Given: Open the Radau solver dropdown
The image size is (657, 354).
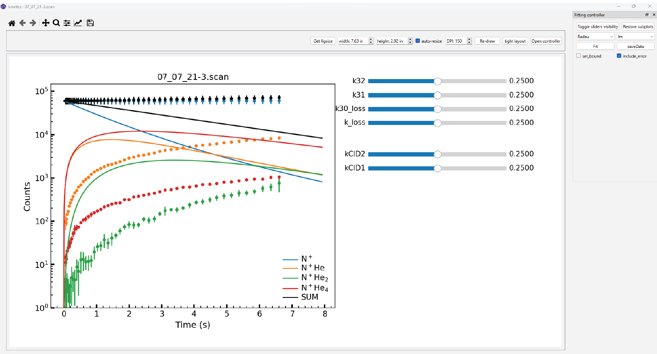Looking at the screenshot, I should (595, 36).
